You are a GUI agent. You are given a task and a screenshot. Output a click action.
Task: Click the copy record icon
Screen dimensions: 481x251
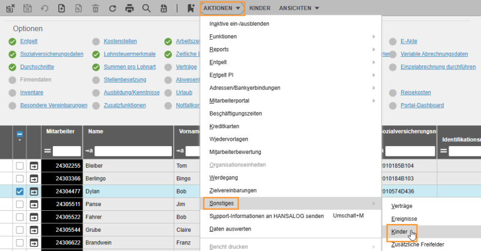coord(79,8)
